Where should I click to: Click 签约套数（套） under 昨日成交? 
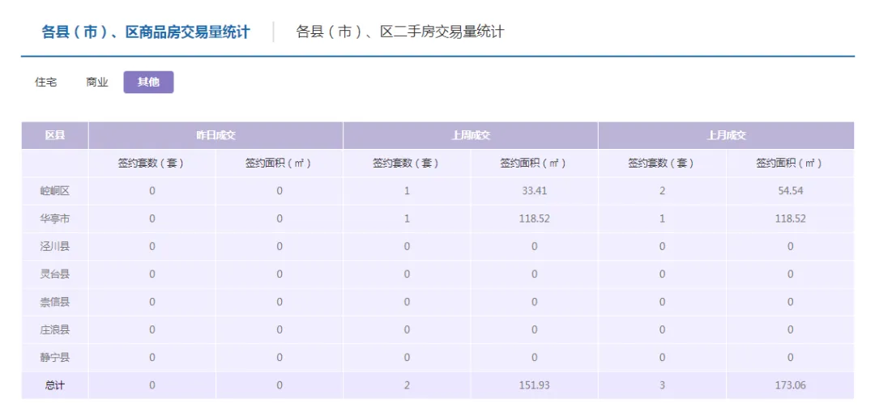tap(152, 164)
